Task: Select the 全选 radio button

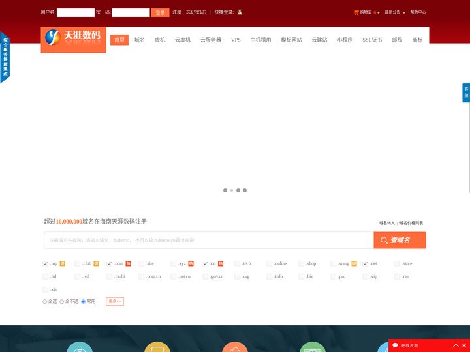Action: point(44,301)
